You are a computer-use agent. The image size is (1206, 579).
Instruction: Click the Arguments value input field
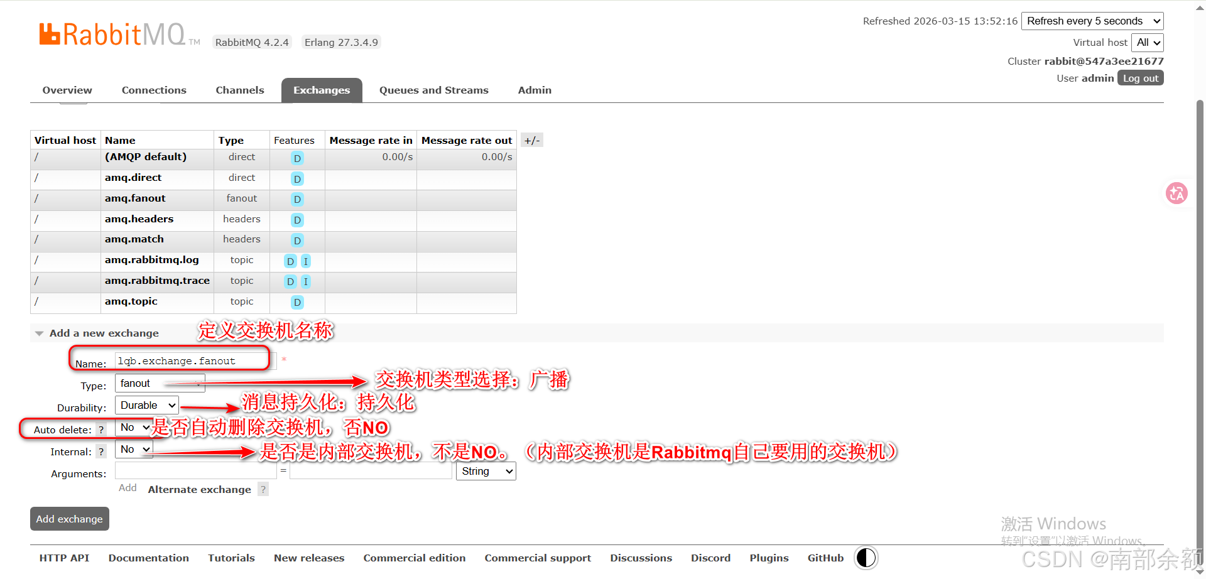(371, 471)
